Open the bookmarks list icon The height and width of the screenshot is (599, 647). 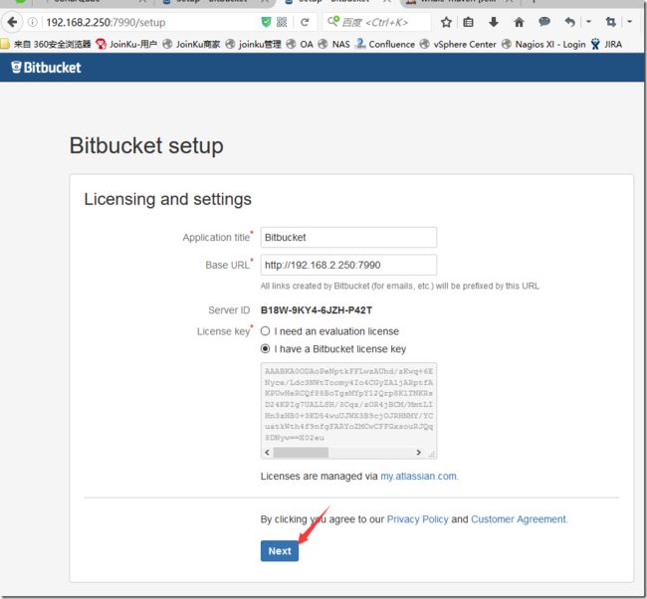click(468, 22)
